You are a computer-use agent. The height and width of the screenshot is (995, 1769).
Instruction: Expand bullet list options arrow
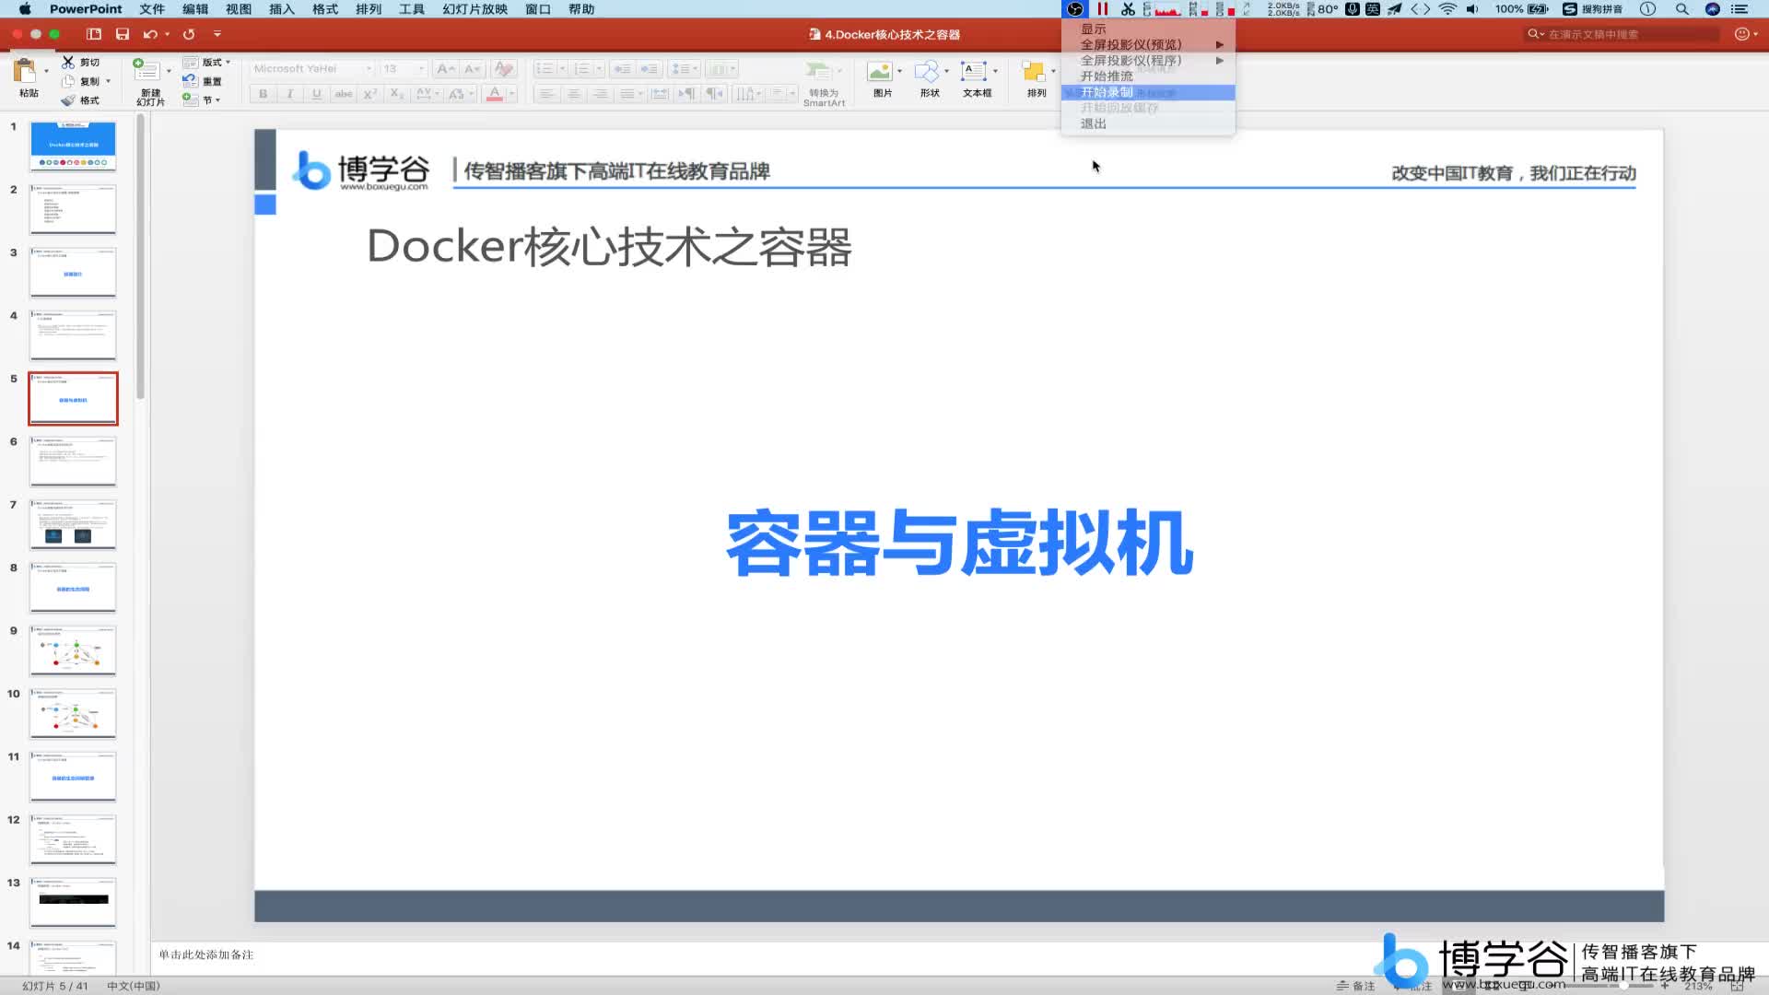point(562,69)
